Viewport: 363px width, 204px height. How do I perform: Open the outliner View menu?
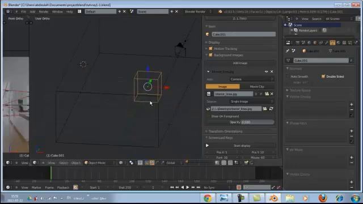click(305, 19)
